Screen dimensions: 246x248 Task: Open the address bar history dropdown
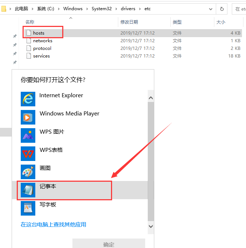click(211, 9)
